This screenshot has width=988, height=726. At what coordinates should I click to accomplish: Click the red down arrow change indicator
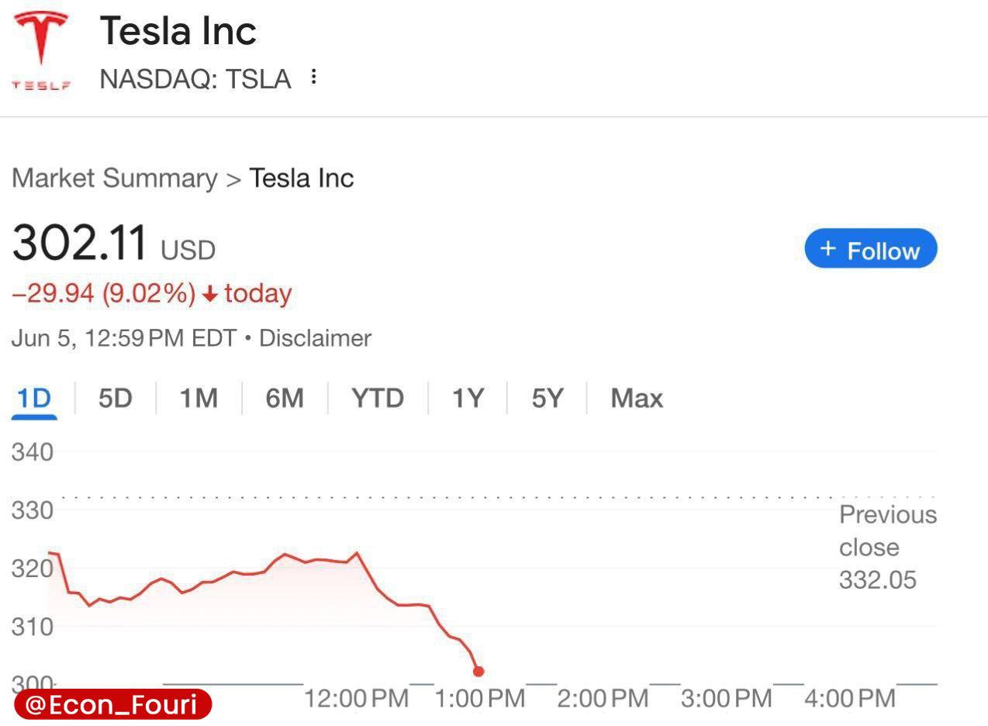click(x=209, y=294)
